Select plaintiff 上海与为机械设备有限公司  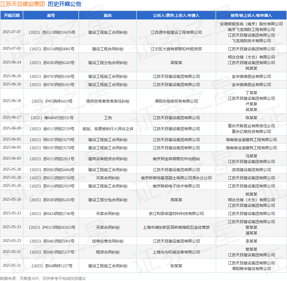(x=176, y=252)
